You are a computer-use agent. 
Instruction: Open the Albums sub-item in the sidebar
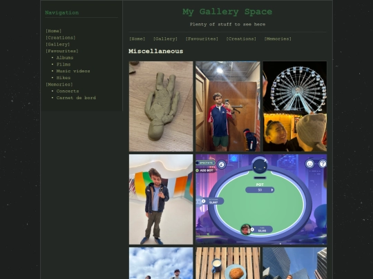tap(65, 58)
